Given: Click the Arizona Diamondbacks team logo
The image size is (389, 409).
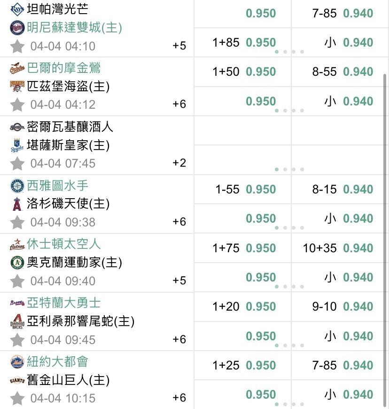Looking at the screenshot, I should 17,321.
